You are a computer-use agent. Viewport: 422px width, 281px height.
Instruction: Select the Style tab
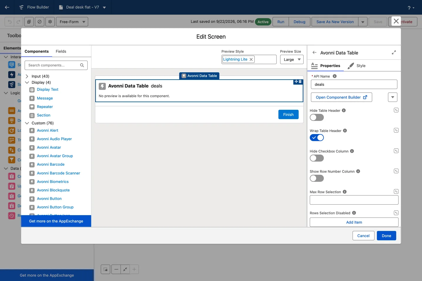coord(357,66)
